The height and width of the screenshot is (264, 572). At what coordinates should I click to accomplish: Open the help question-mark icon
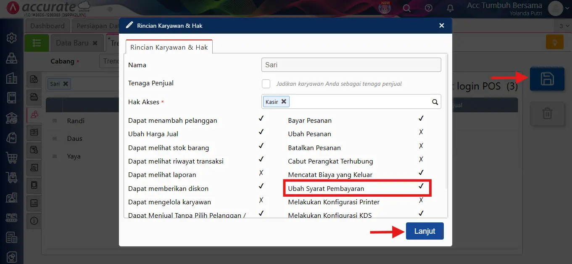click(x=428, y=8)
